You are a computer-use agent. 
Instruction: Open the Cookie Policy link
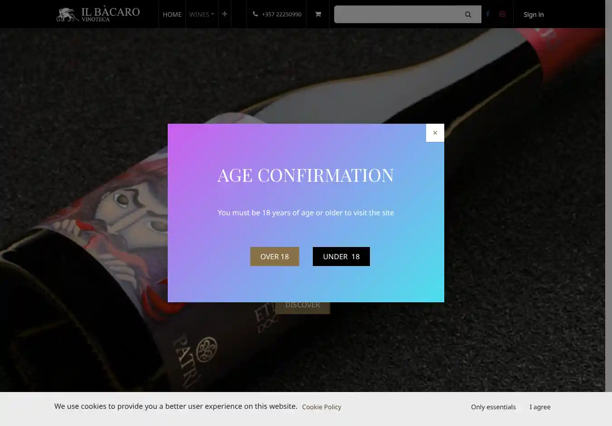click(322, 407)
